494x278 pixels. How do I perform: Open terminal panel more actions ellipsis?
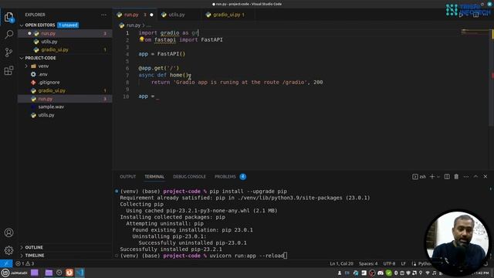point(466,177)
